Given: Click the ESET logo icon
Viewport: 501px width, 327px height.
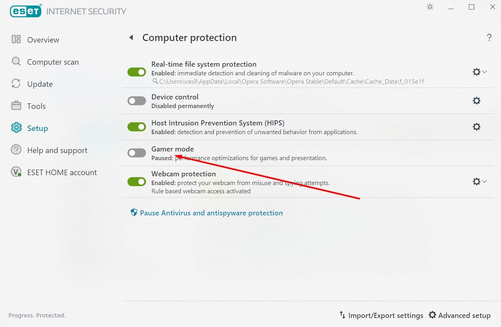Looking at the screenshot, I should point(26,11).
